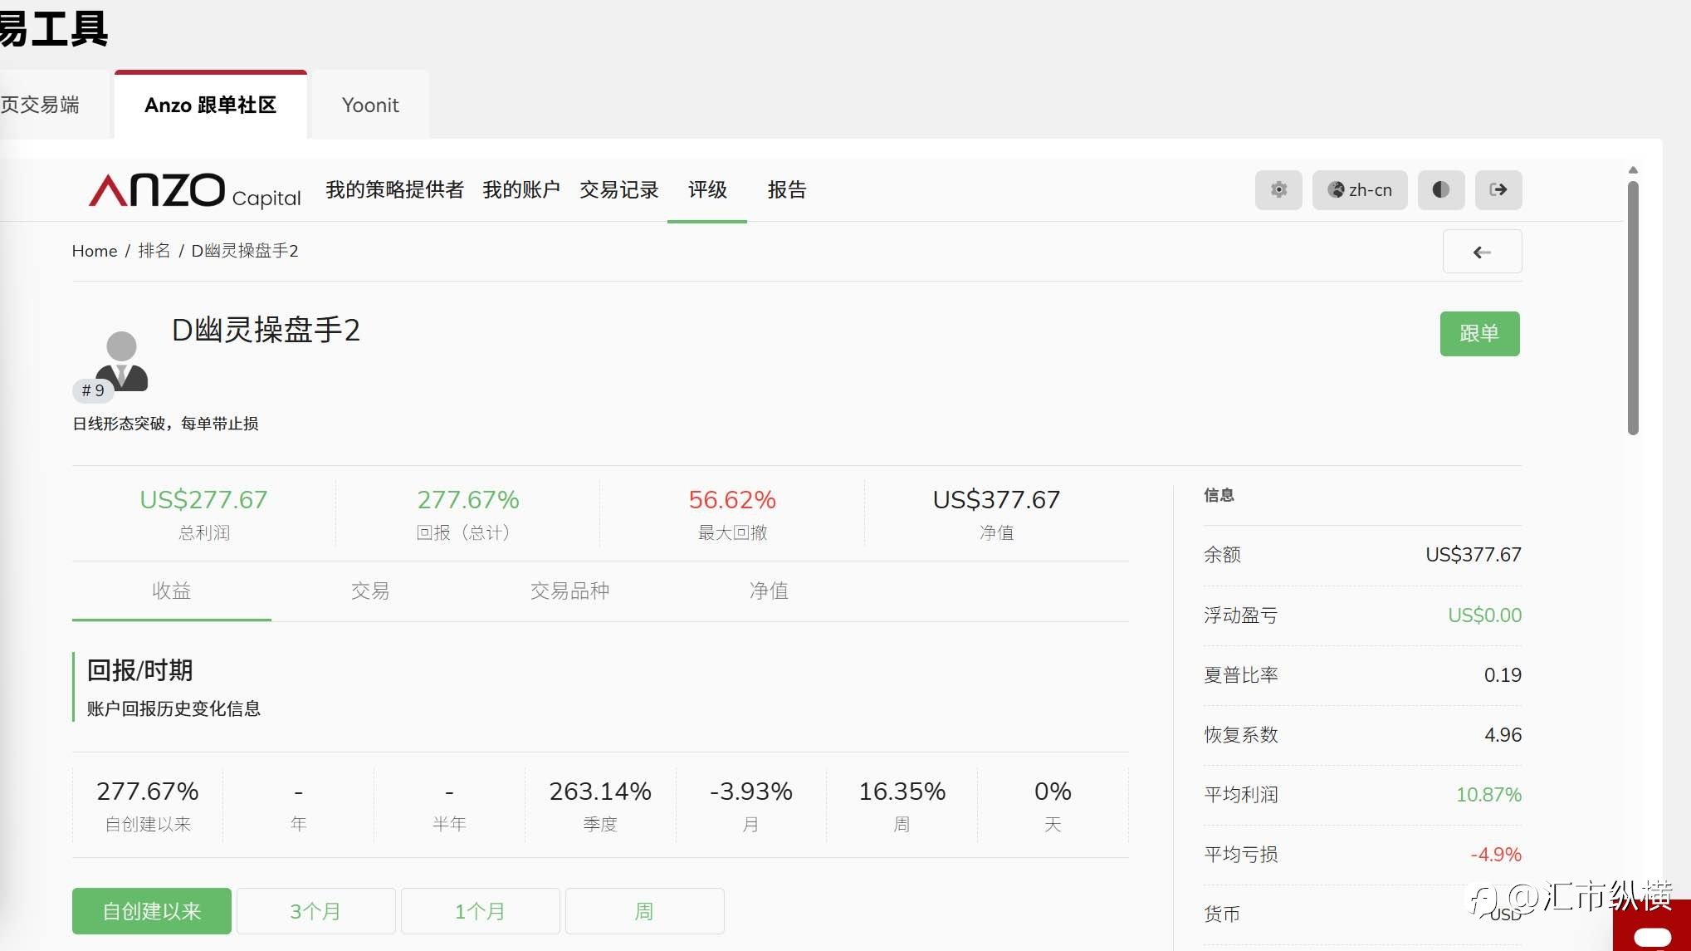
Task: Select the 3个月 period filter
Action: pyautogui.click(x=315, y=911)
